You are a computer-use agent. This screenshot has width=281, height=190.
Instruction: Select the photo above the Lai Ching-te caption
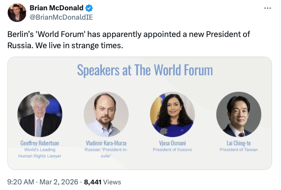[238, 114]
